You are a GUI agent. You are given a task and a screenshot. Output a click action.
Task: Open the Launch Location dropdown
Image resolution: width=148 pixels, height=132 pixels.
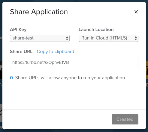108,38
